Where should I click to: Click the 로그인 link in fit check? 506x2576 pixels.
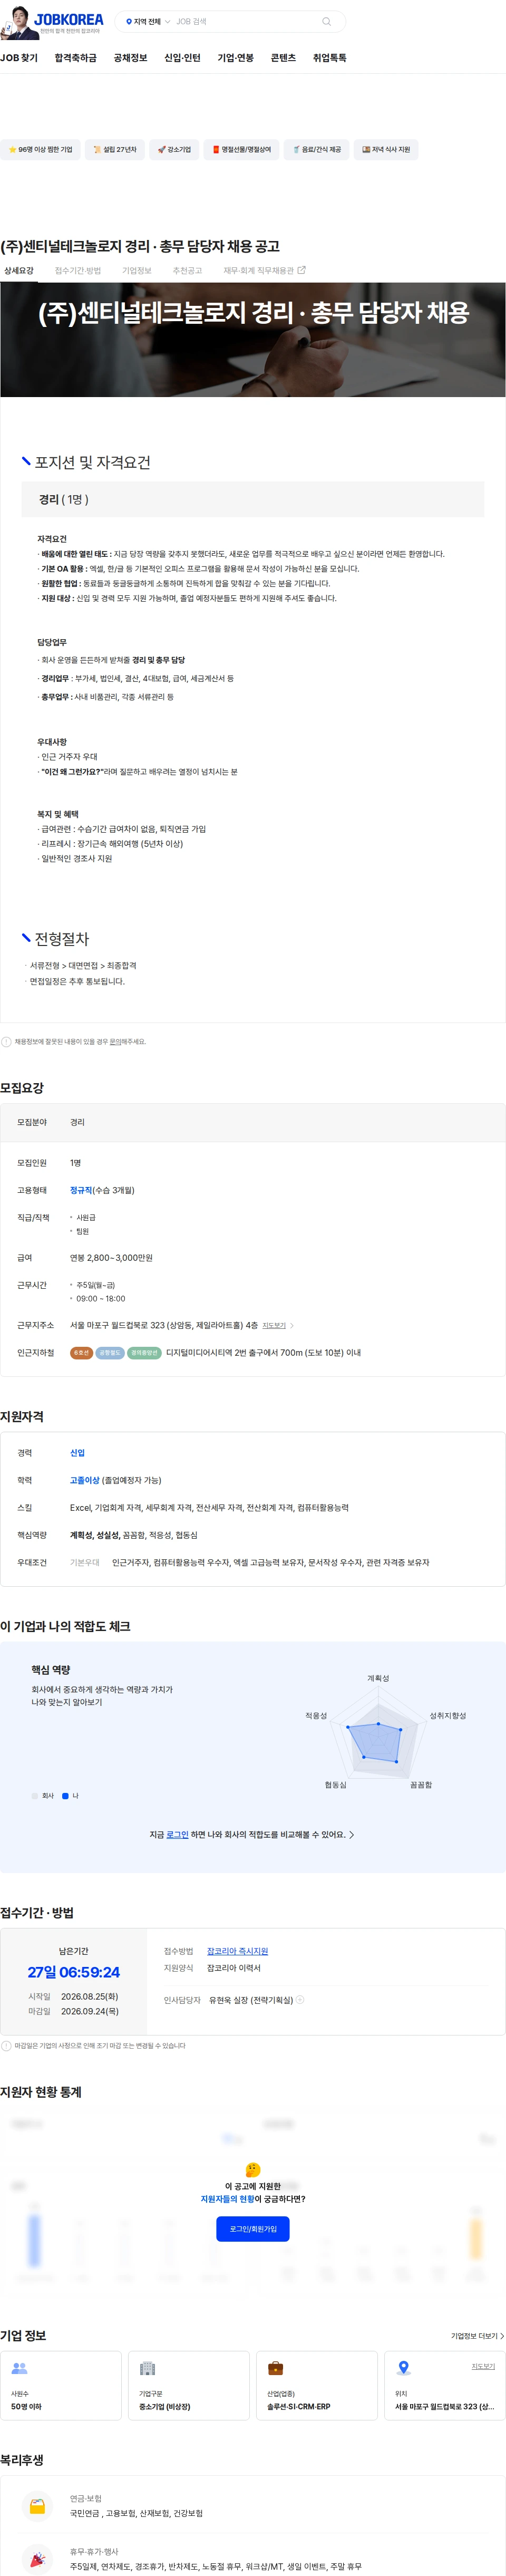[177, 1835]
